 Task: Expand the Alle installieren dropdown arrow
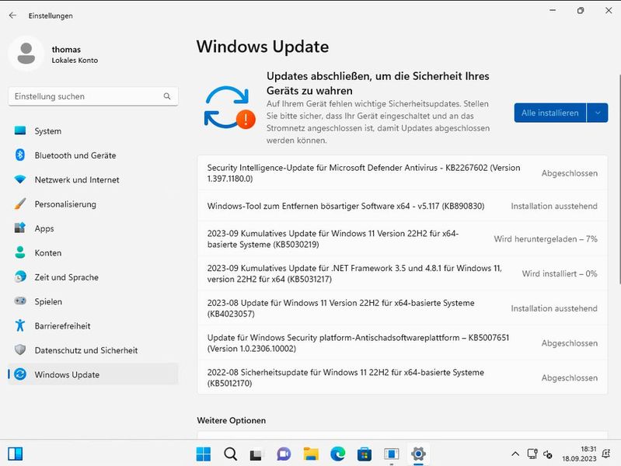(597, 113)
